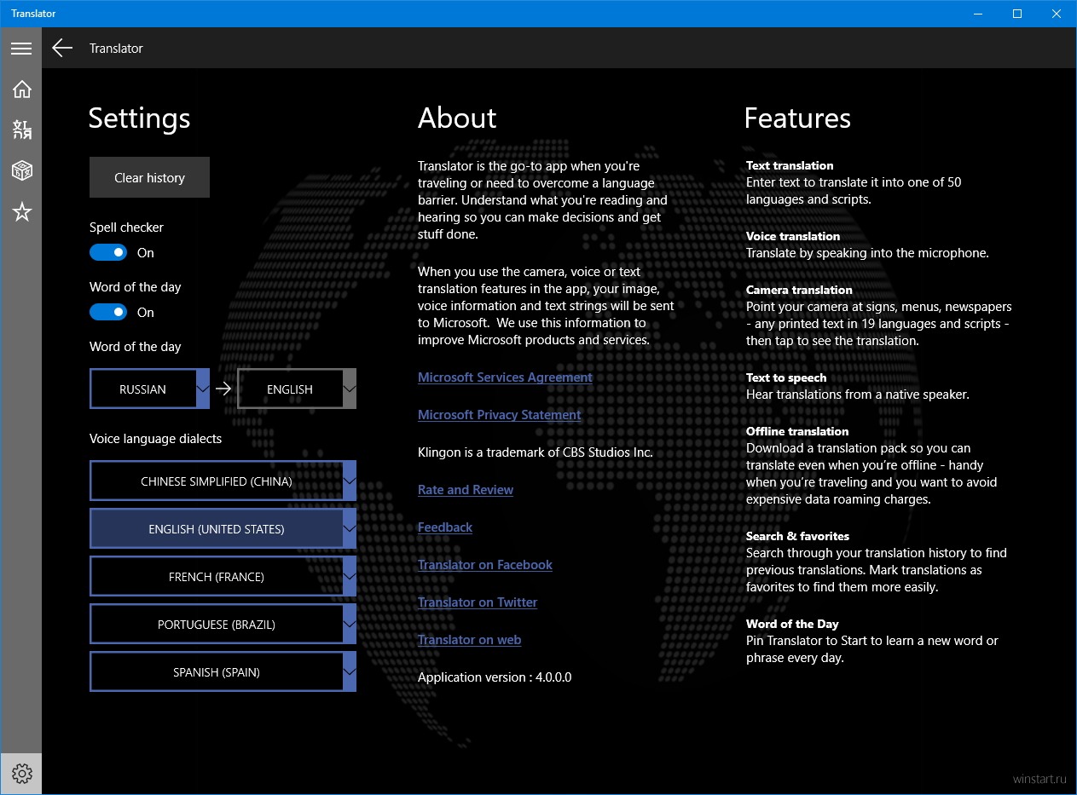Click the About heading

coord(457,118)
